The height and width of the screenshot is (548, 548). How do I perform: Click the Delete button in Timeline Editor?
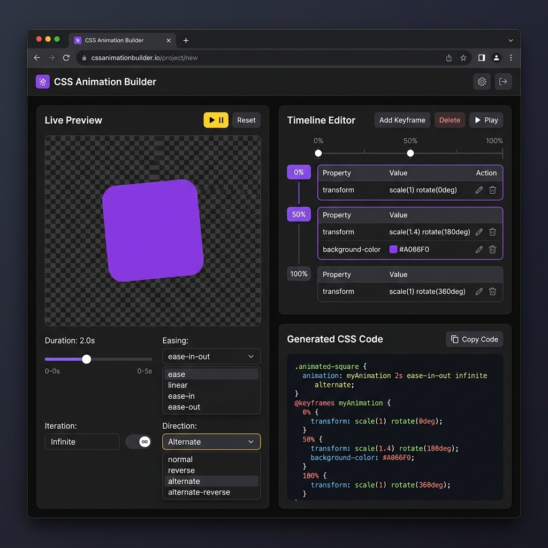coord(450,120)
